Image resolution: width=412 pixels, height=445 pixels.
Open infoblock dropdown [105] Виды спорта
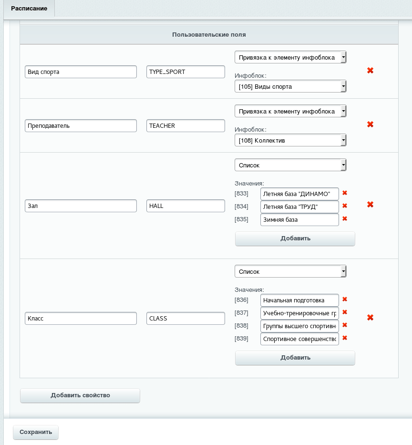(290, 86)
